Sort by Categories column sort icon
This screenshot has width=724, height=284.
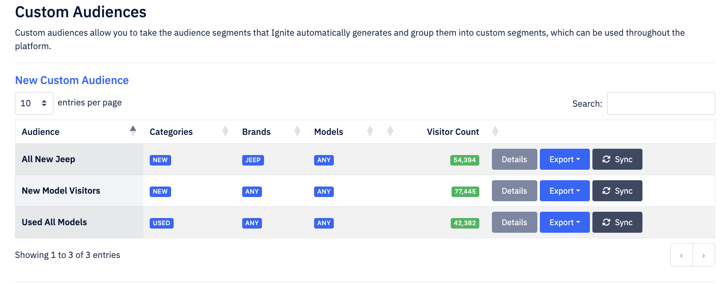[x=225, y=131]
